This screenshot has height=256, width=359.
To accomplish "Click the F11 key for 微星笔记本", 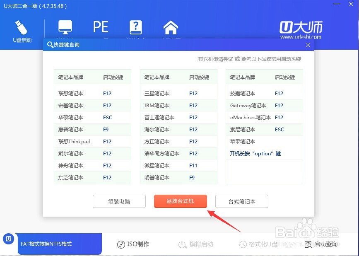I will click(193, 166).
